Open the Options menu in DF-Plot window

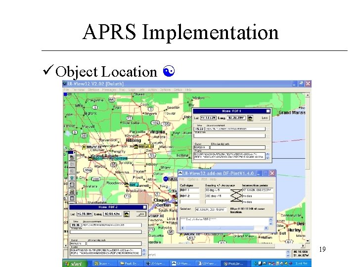tap(193, 179)
